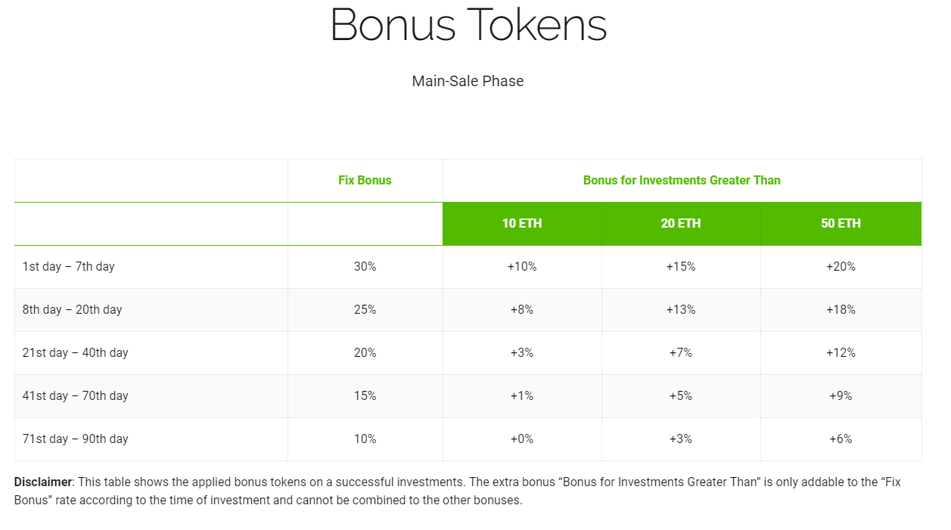Select the Main-Sale Phase subtitle
The width and height of the screenshot is (951, 530).
(x=468, y=81)
